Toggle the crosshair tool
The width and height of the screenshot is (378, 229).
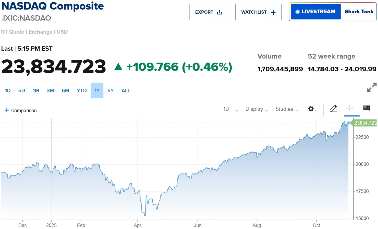350,109
